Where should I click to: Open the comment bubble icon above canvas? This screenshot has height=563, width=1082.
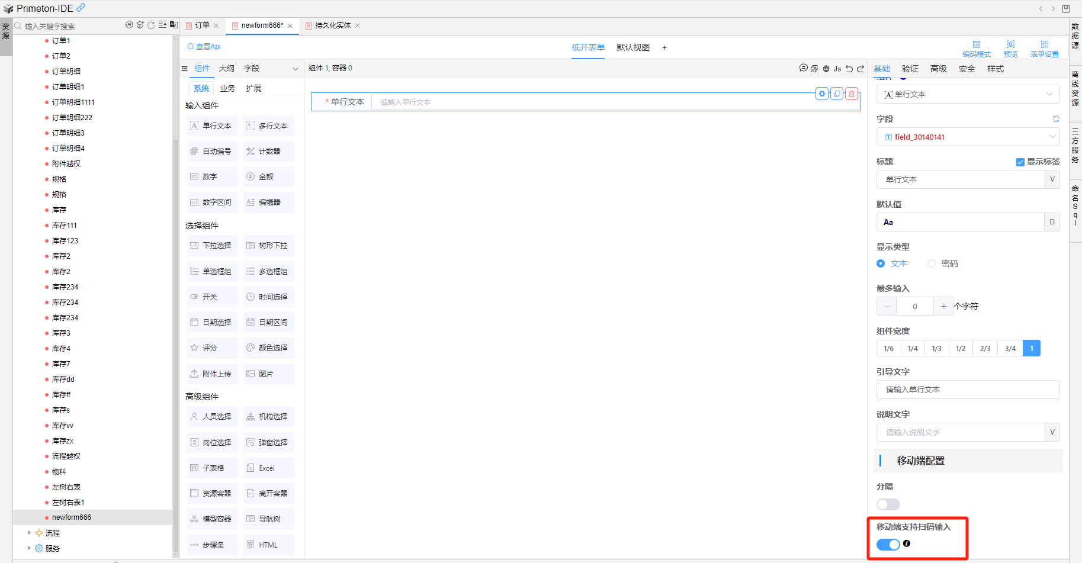click(x=804, y=68)
